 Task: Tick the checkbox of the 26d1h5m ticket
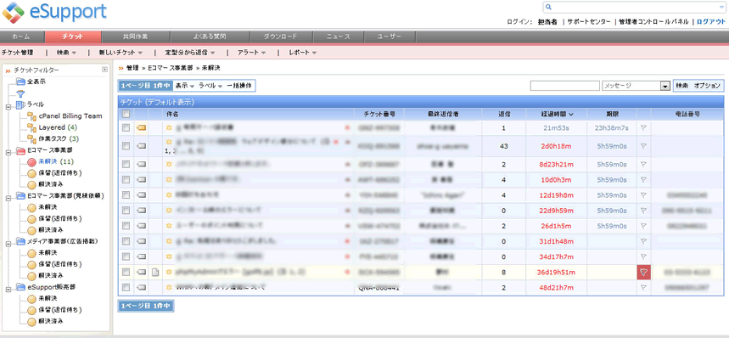tap(126, 226)
